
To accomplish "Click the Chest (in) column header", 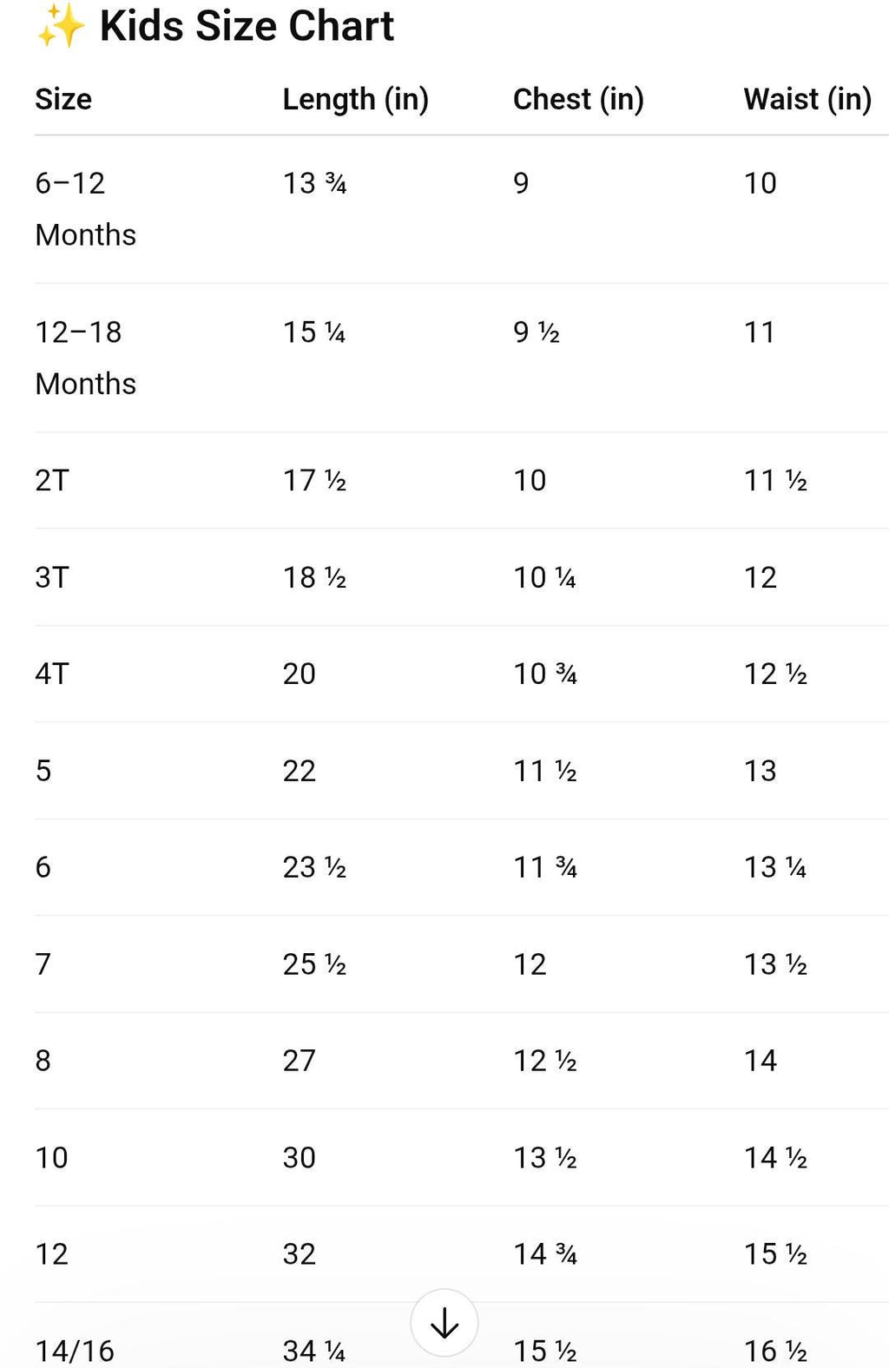I will click(x=578, y=100).
